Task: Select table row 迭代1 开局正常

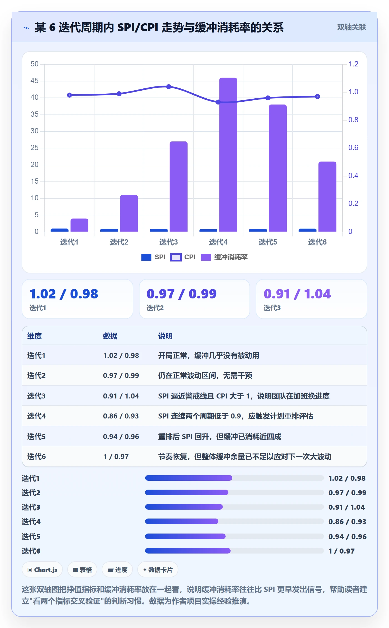Action: pos(194,355)
